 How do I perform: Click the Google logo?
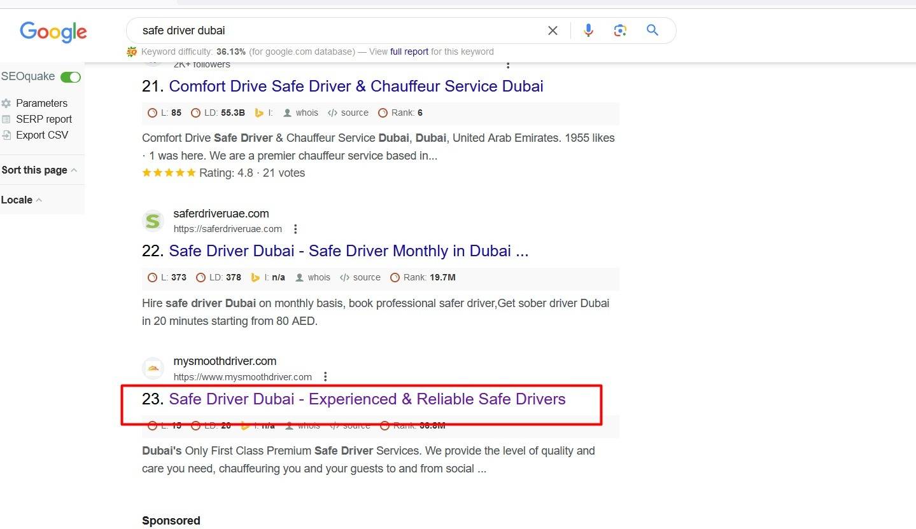tap(53, 32)
